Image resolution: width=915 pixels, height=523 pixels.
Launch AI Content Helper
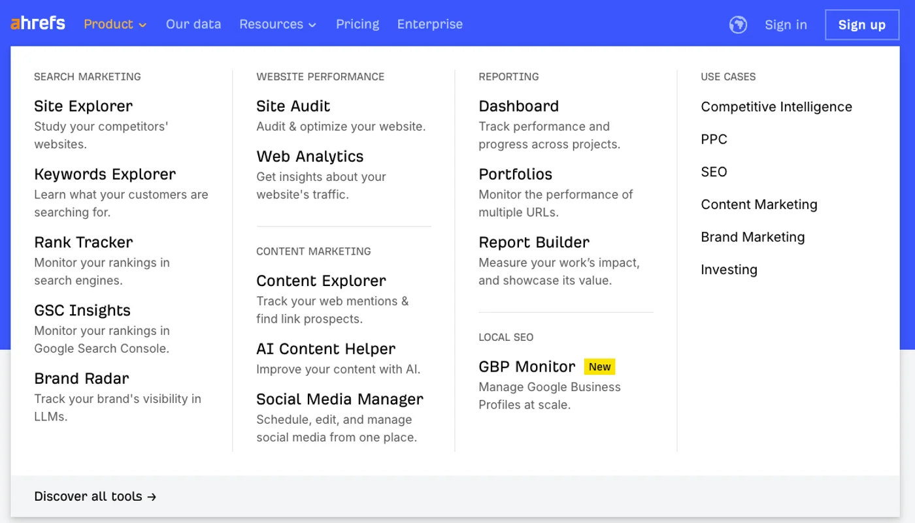[325, 349]
